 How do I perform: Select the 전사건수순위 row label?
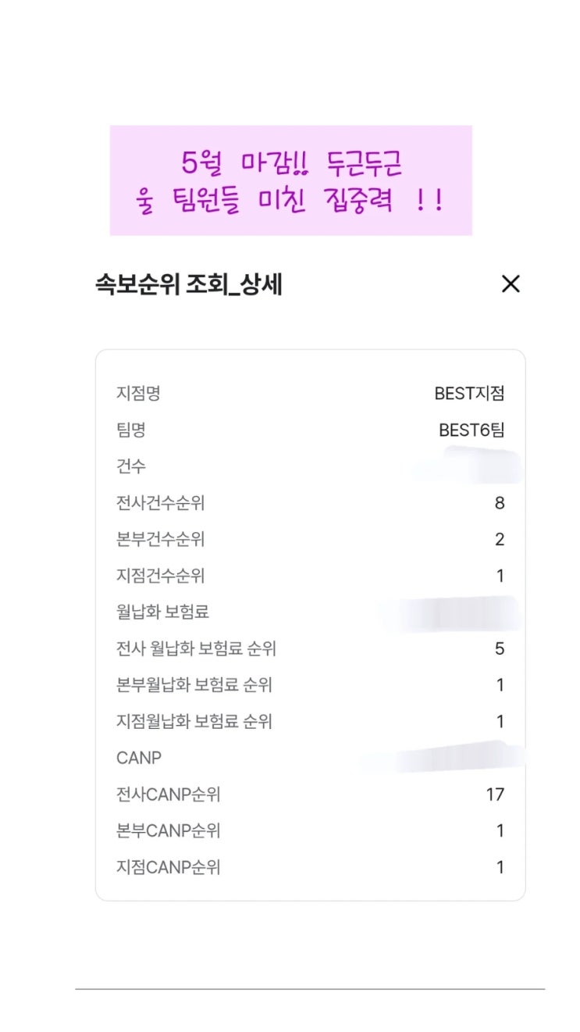pos(160,503)
